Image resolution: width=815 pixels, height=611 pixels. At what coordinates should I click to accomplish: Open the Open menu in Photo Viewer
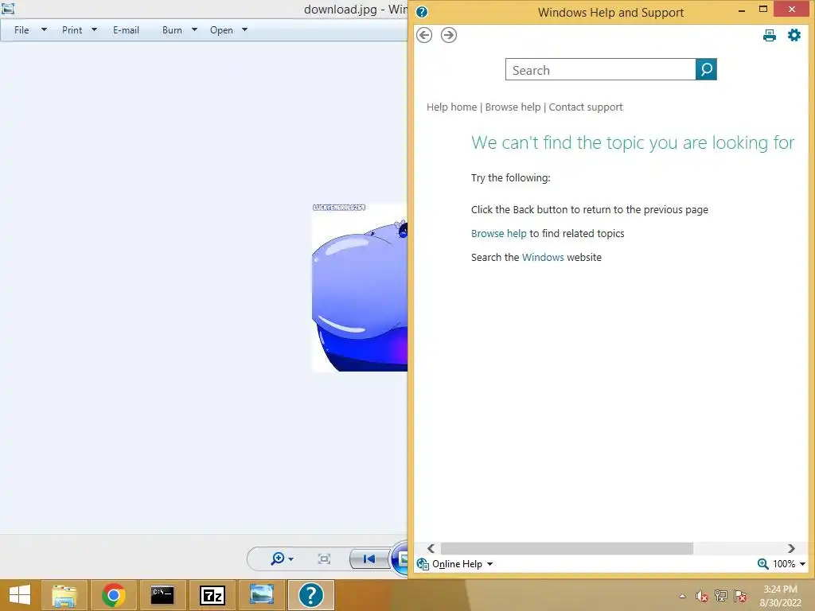point(221,30)
